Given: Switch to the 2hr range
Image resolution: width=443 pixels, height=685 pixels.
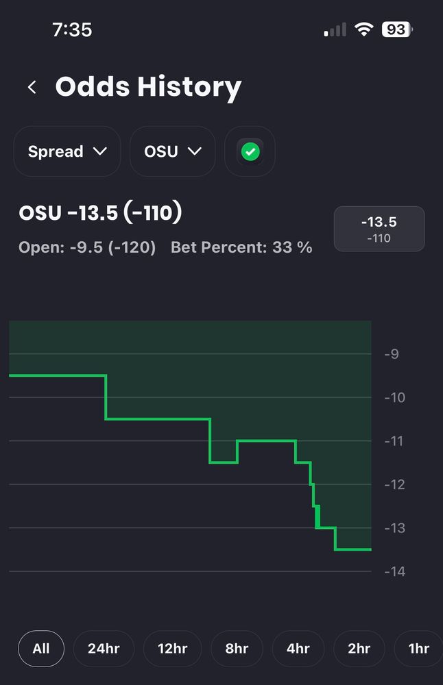Looking at the screenshot, I should (359, 648).
